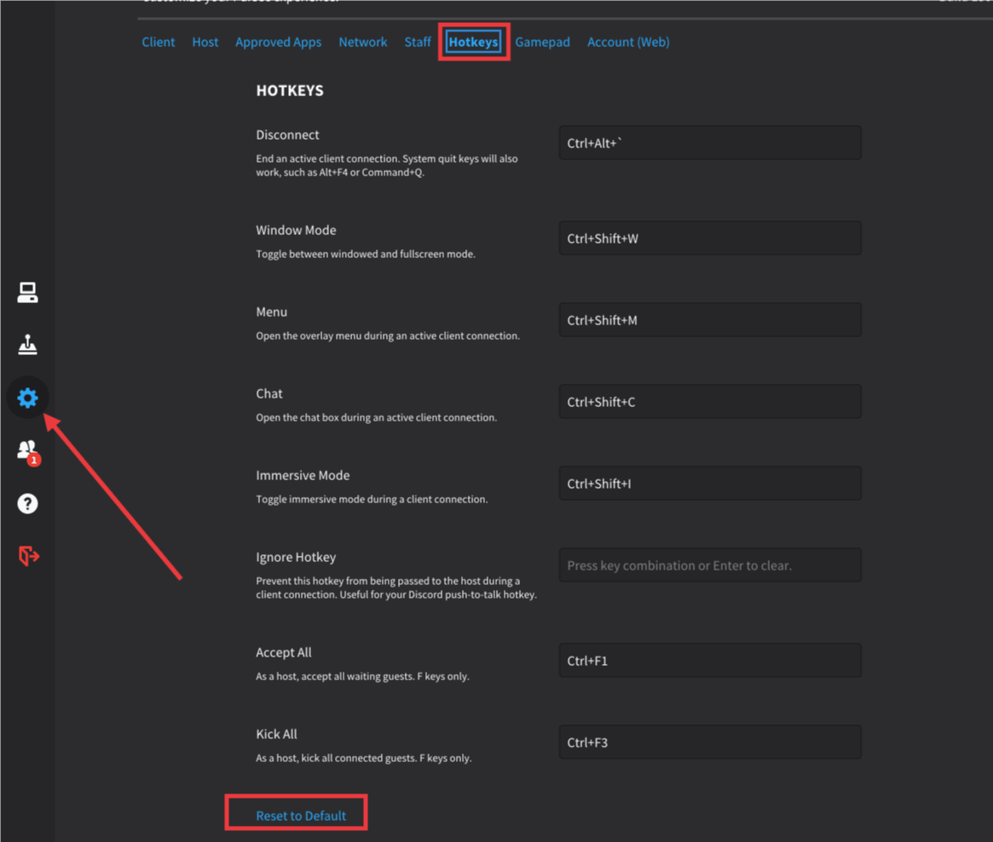
Task: Change the Accept All hotkey field
Action: (709, 661)
